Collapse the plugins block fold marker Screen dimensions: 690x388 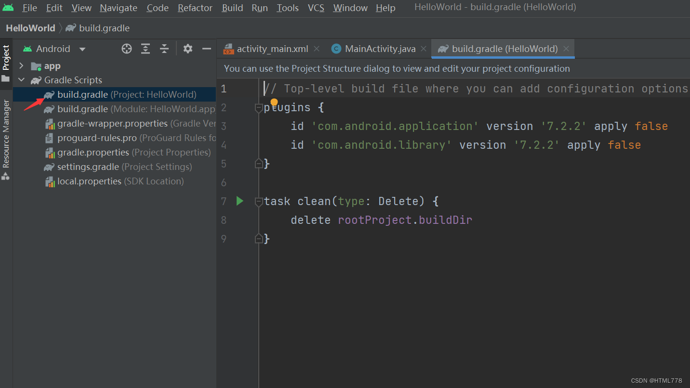coord(259,108)
